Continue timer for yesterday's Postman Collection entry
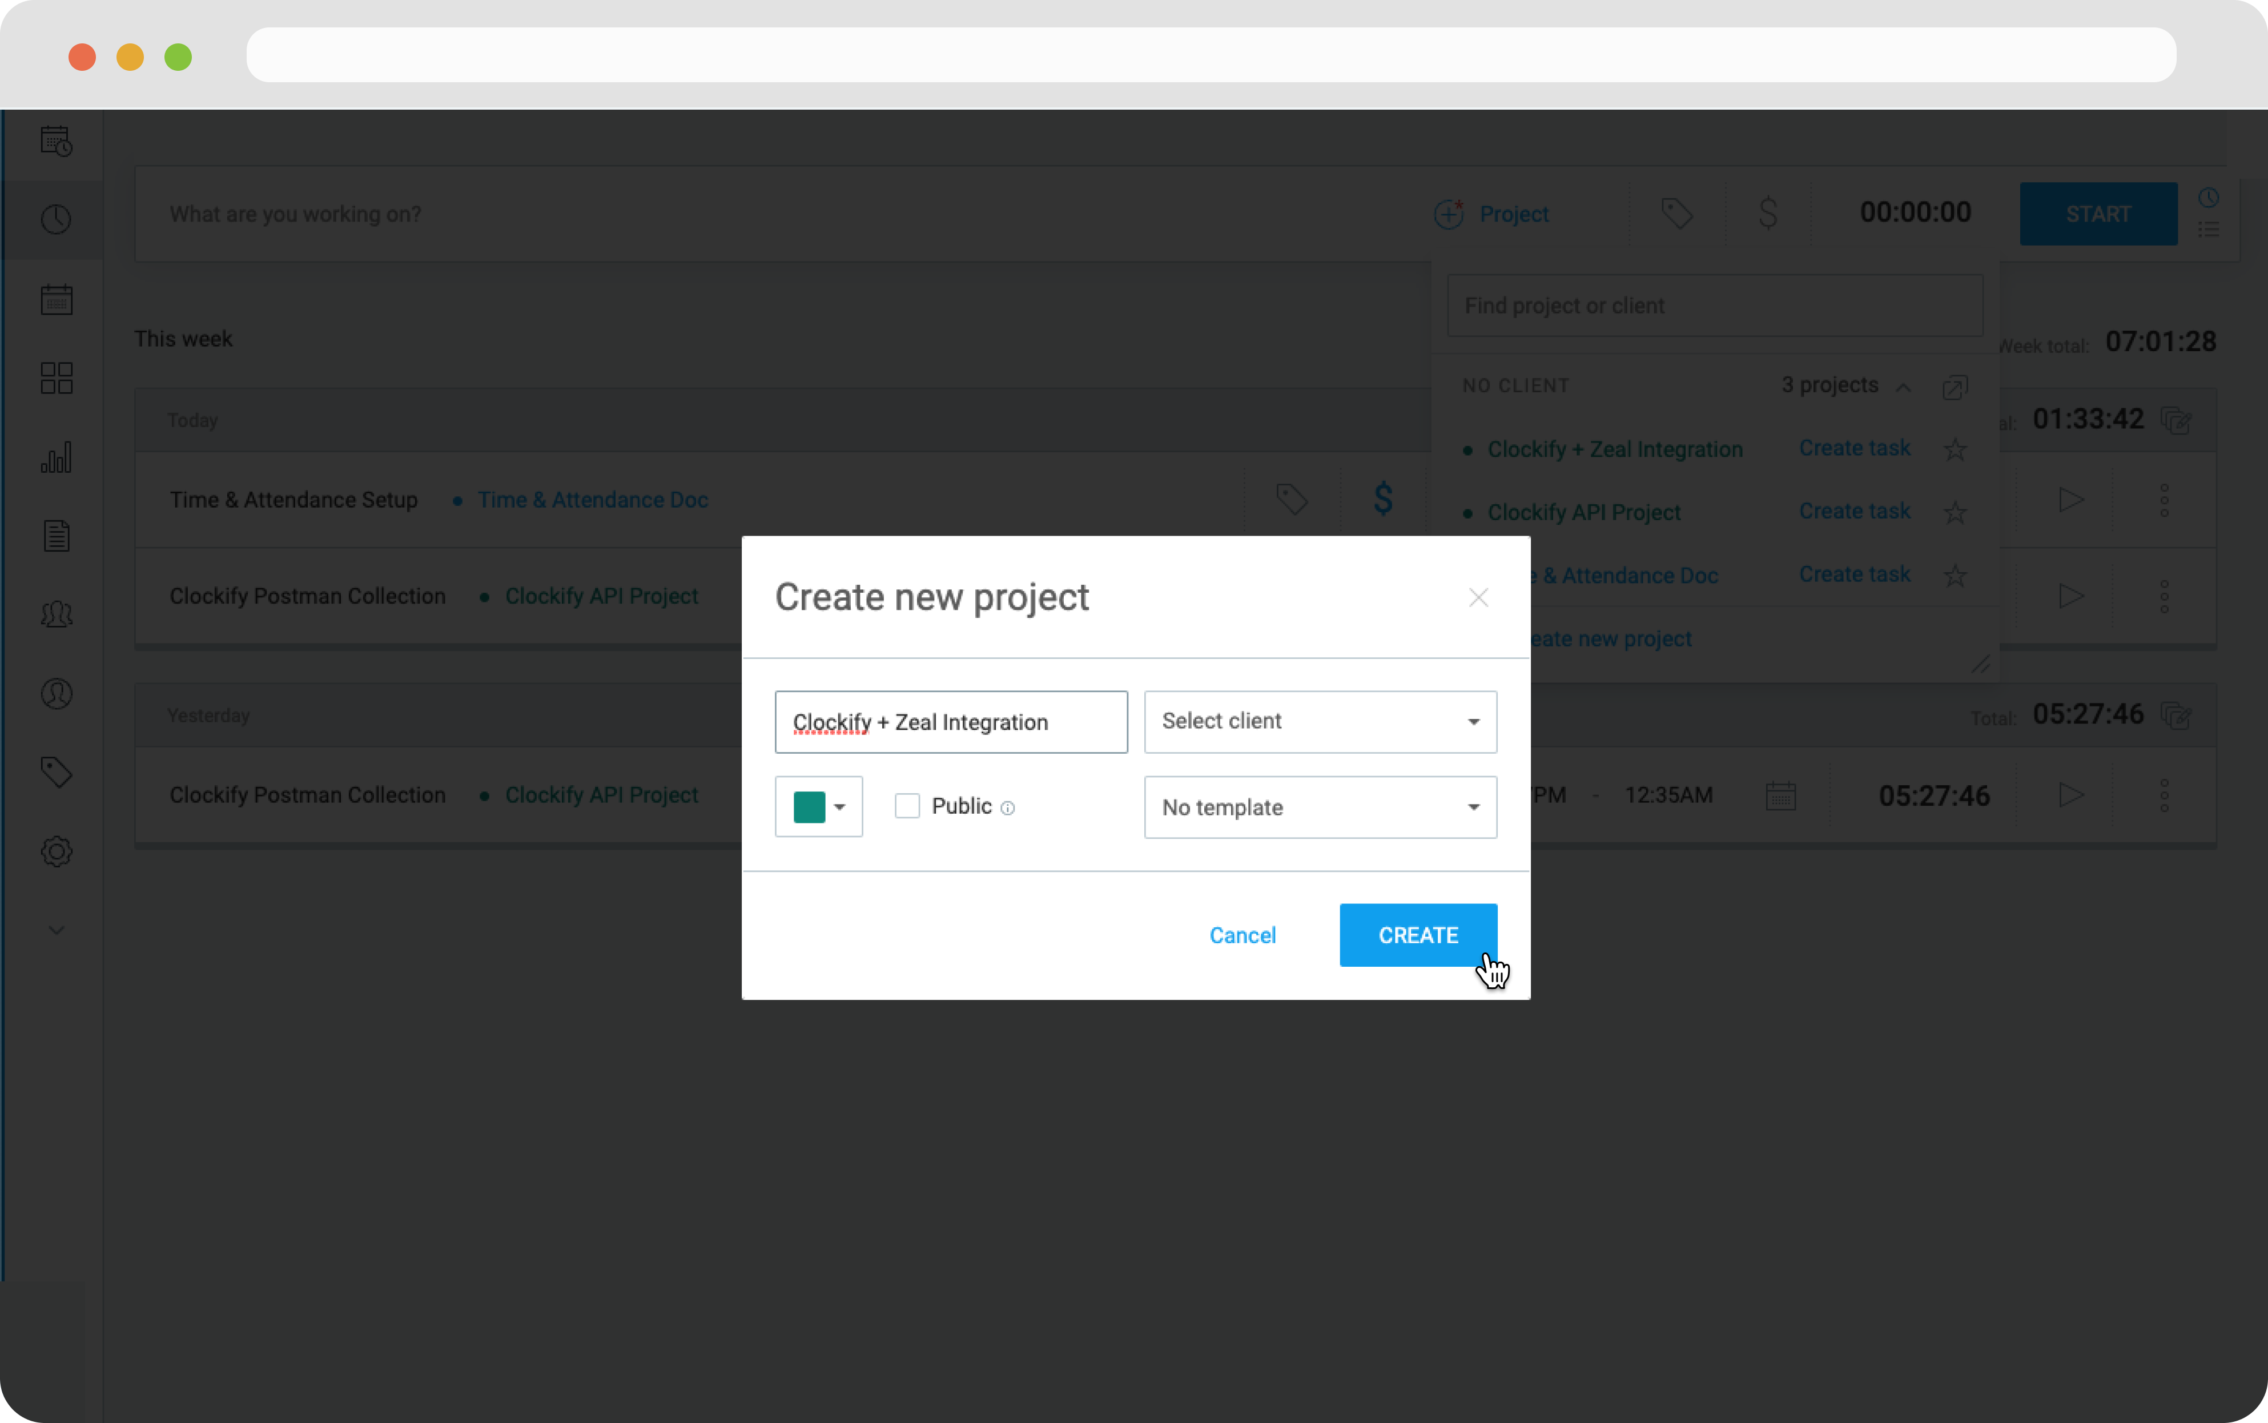This screenshot has height=1423, width=2268. (2072, 795)
